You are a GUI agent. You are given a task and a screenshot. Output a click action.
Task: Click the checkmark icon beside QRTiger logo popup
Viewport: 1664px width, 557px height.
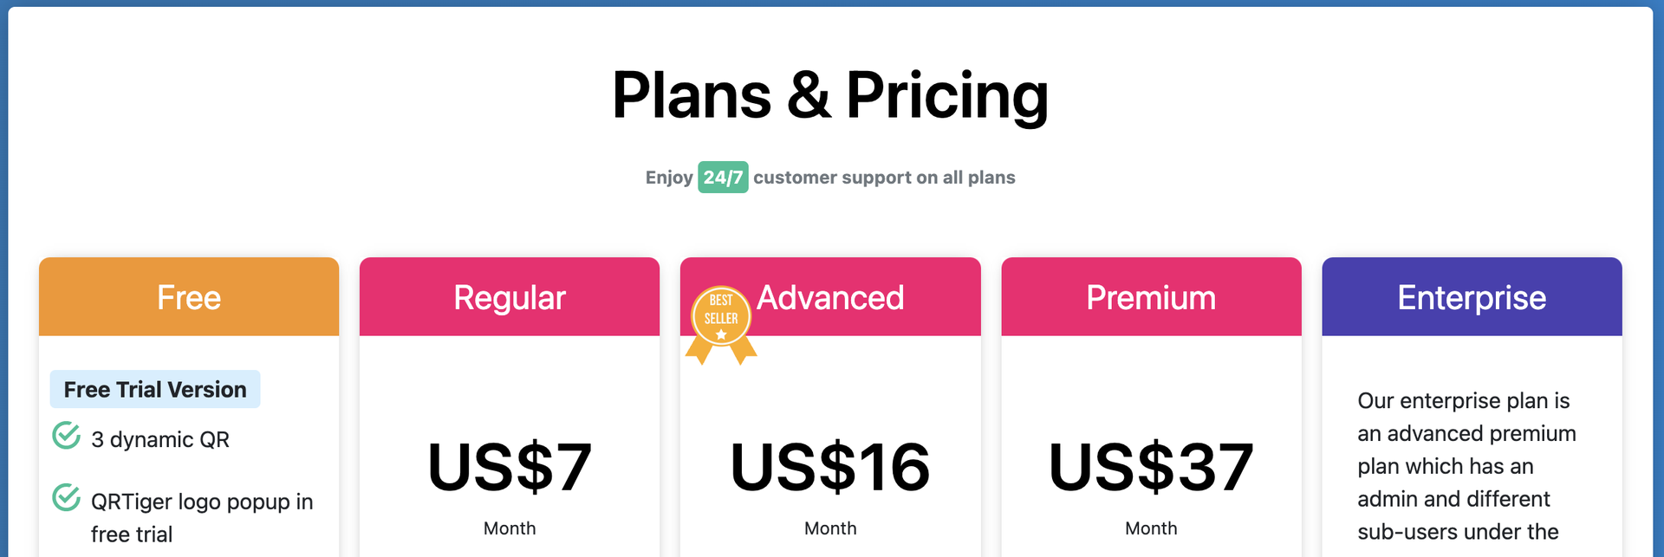[67, 497]
